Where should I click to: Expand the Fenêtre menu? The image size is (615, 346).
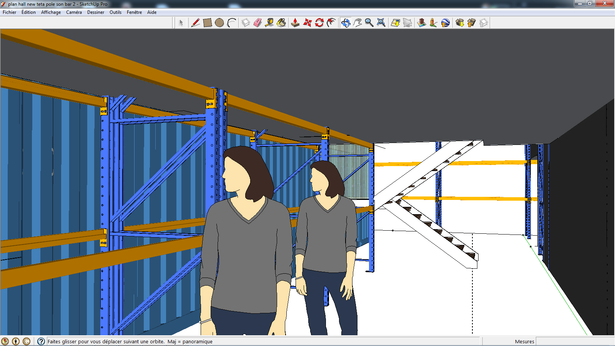(134, 12)
